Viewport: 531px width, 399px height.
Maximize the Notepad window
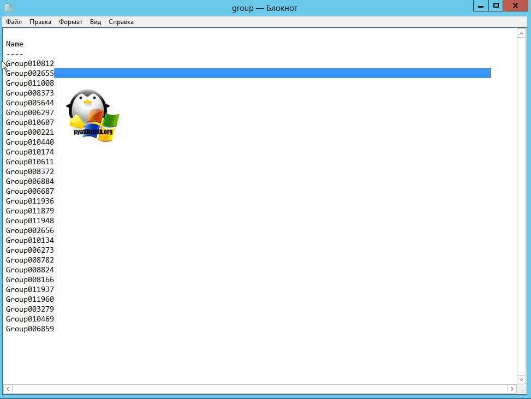496,6
